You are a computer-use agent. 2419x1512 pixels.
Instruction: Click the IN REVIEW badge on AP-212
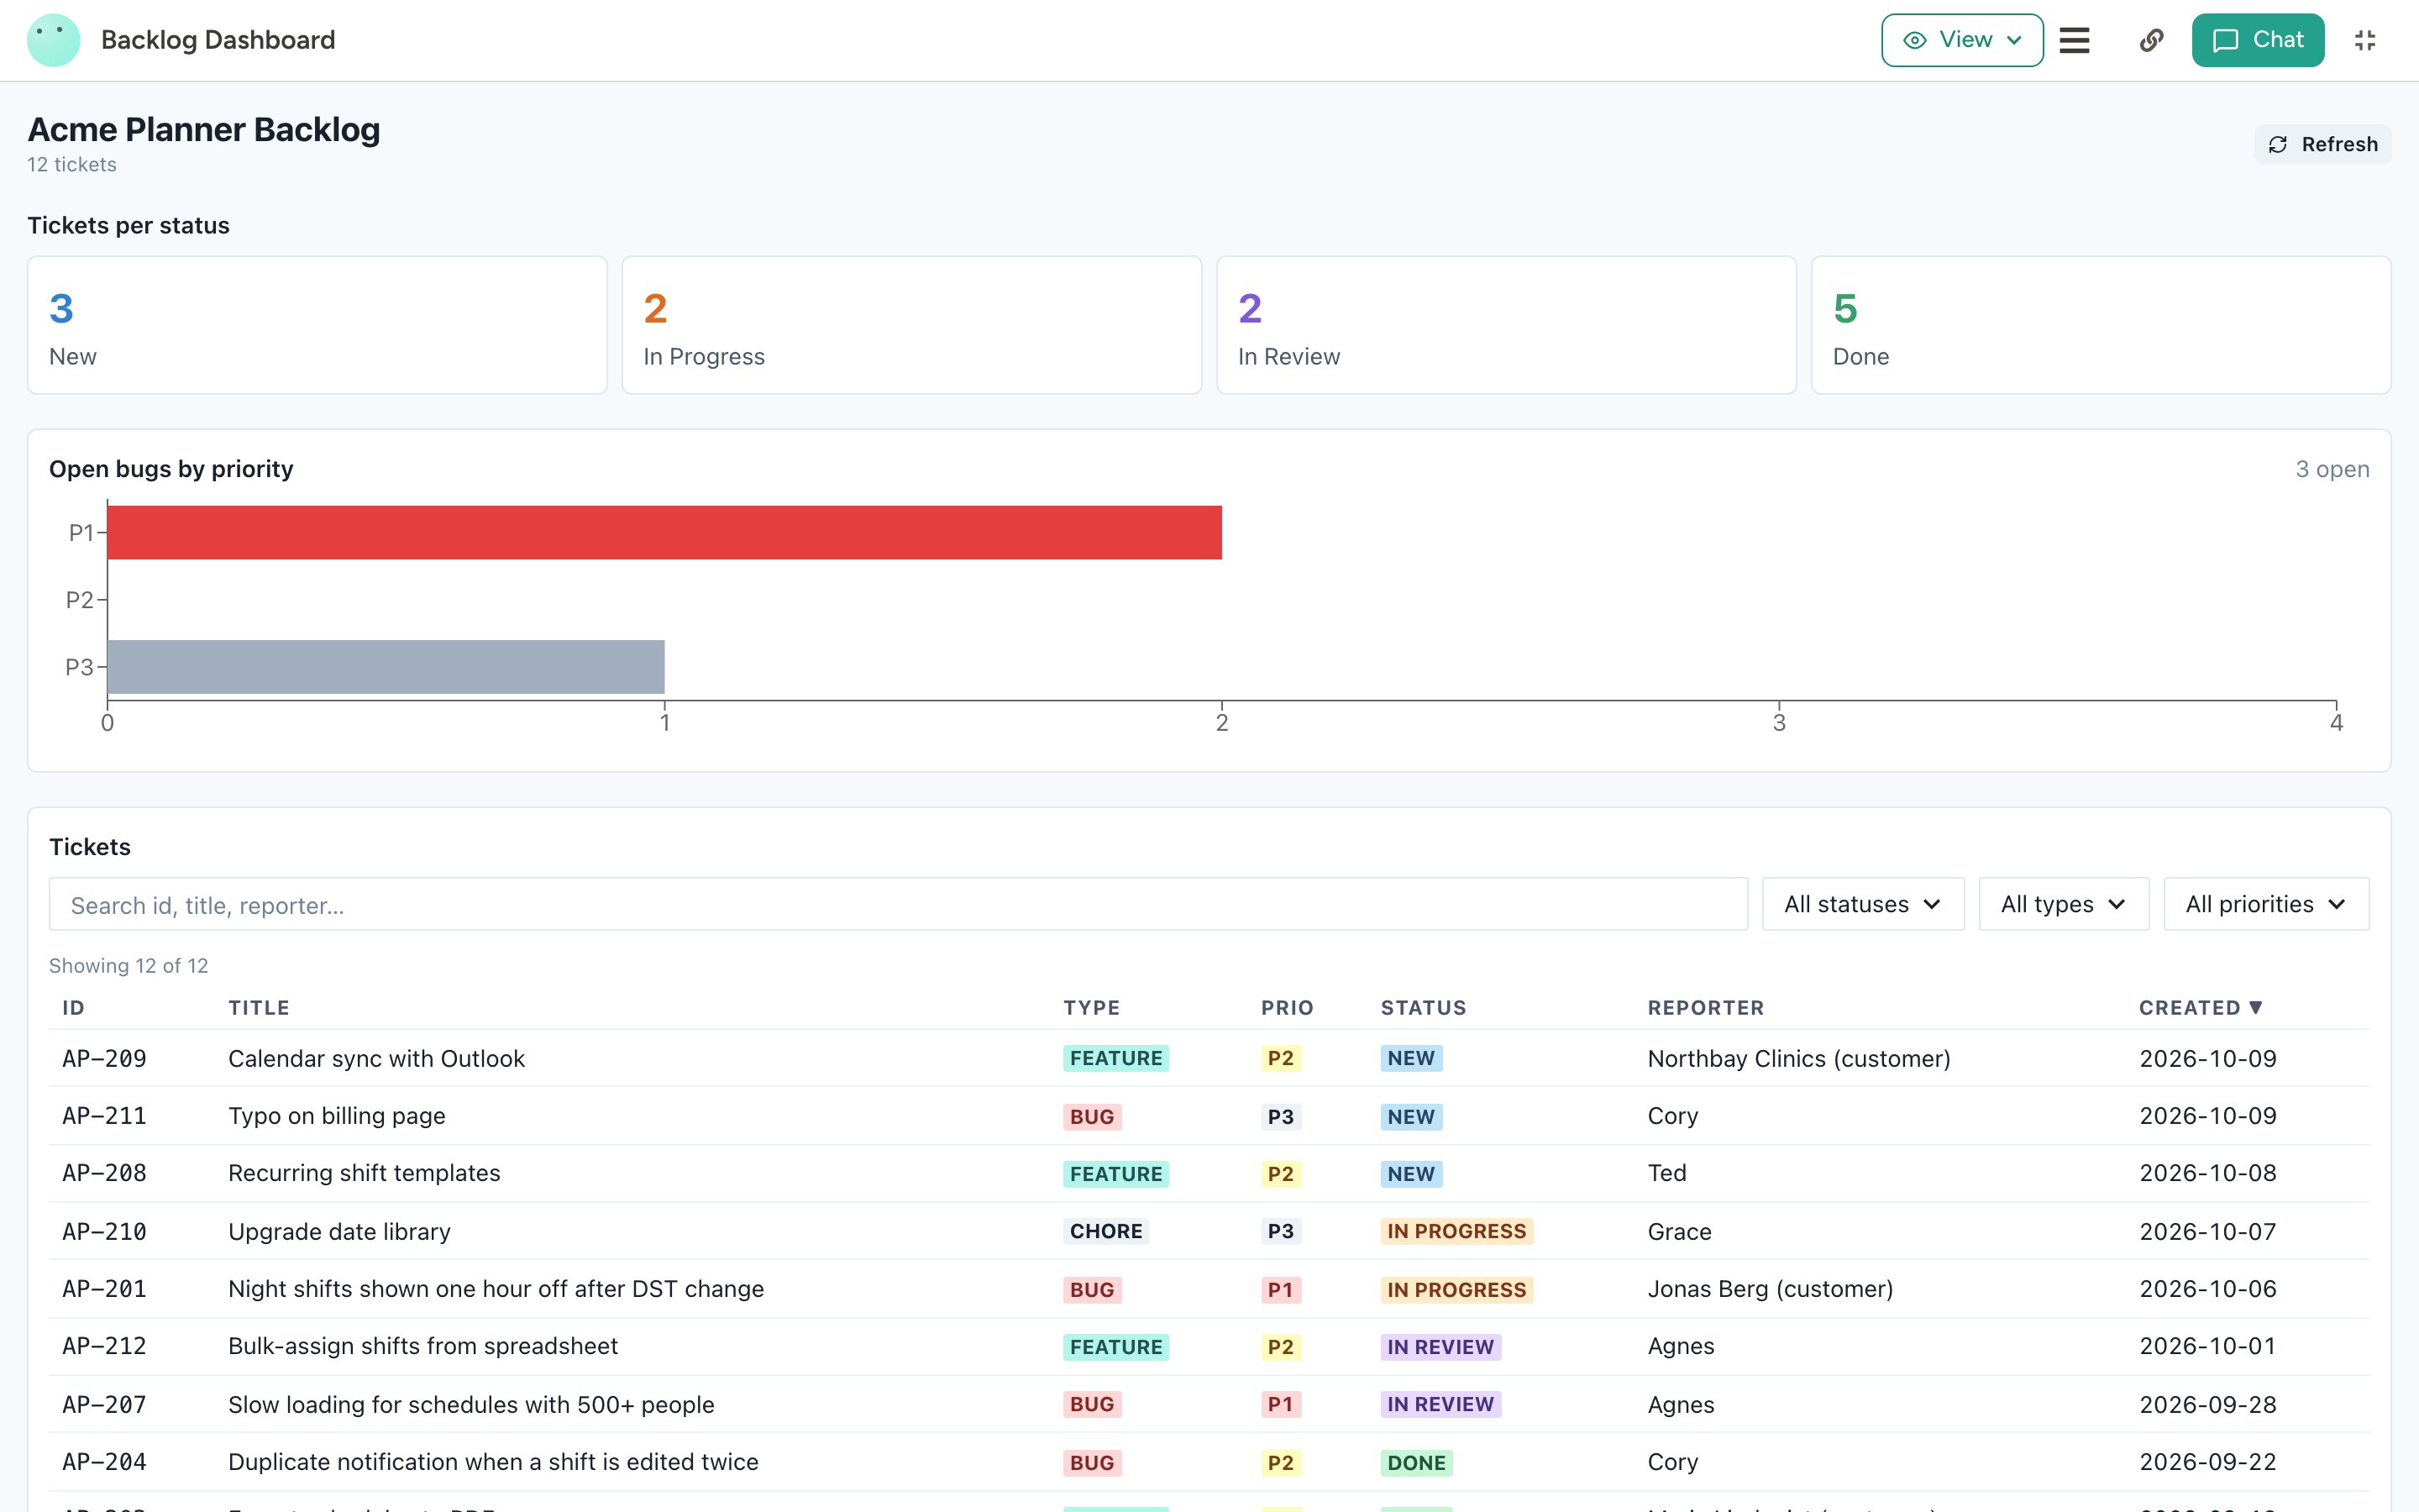[x=1440, y=1347]
